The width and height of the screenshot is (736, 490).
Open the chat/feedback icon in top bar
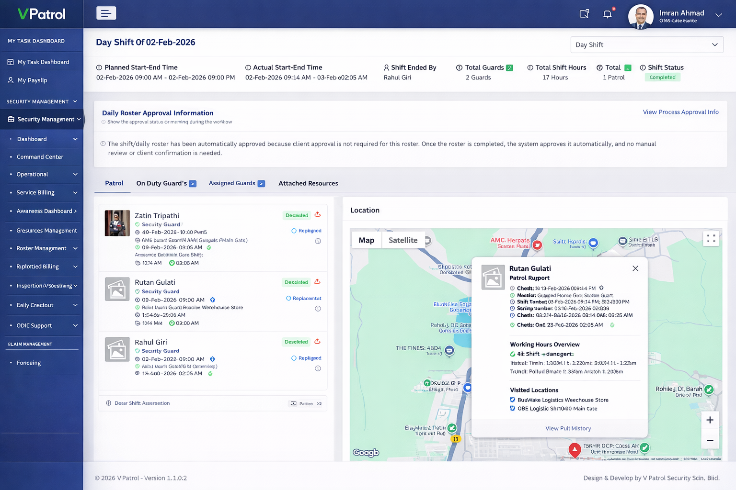pyautogui.click(x=584, y=14)
